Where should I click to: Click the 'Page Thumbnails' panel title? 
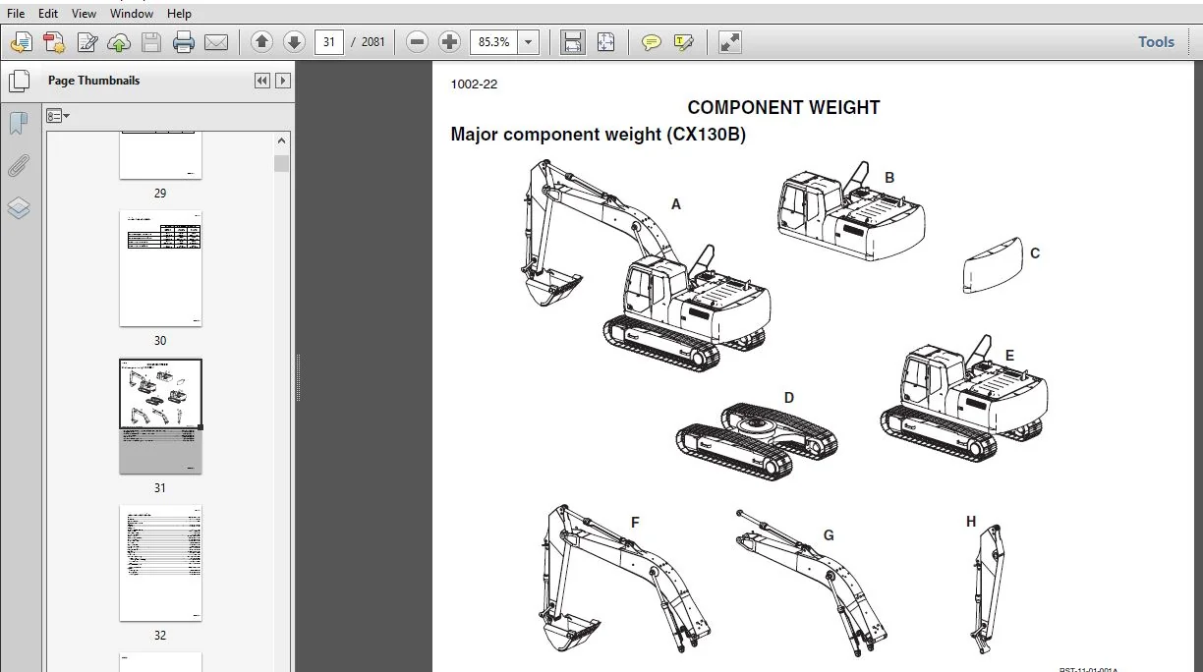click(93, 81)
